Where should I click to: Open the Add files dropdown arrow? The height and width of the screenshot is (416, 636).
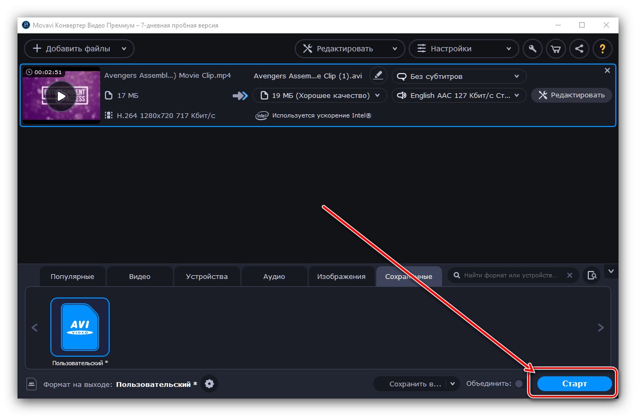(124, 49)
